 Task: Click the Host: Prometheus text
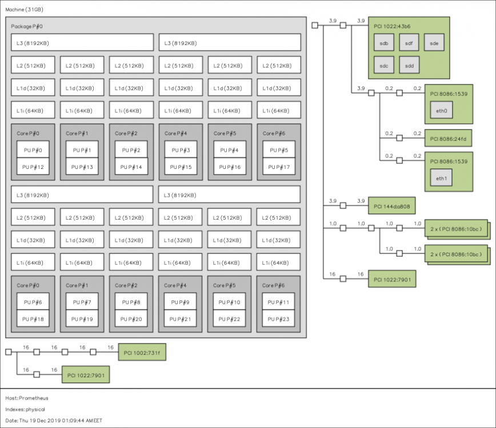click(27, 398)
